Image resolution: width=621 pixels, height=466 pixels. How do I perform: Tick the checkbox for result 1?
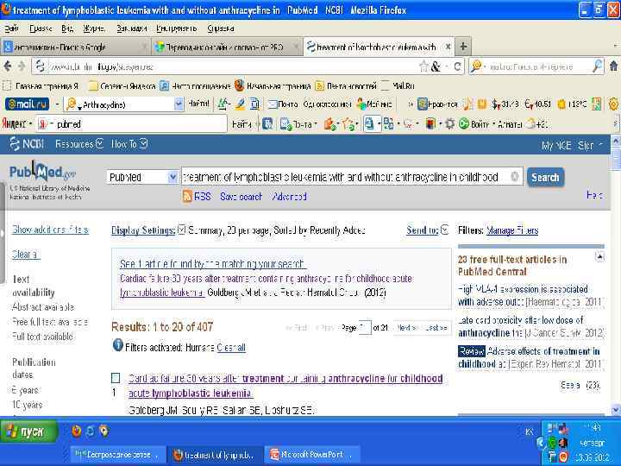pos(116,378)
